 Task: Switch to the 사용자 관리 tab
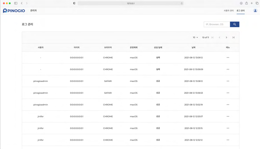click(x=229, y=11)
